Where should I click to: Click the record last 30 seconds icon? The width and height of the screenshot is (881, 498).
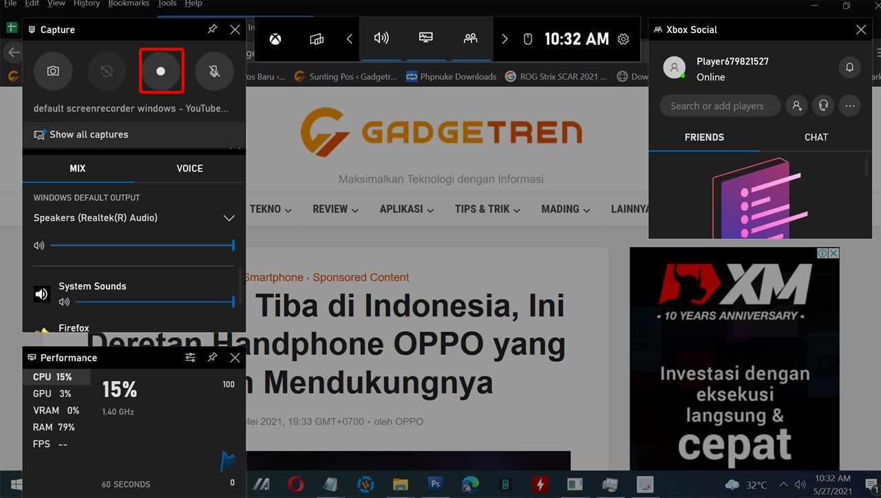pos(107,71)
